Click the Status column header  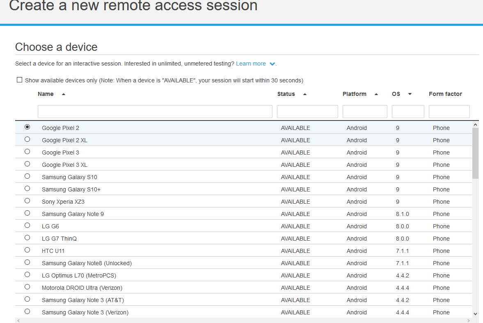[x=286, y=94]
